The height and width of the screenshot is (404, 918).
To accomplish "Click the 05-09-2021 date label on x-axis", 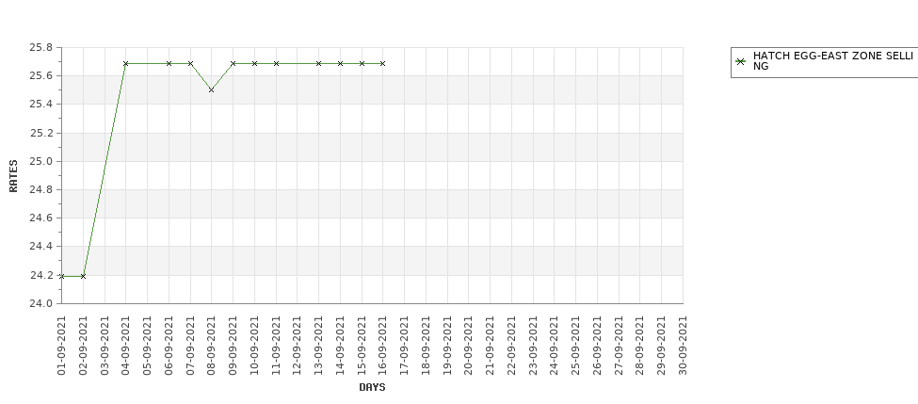I will (148, 346).
